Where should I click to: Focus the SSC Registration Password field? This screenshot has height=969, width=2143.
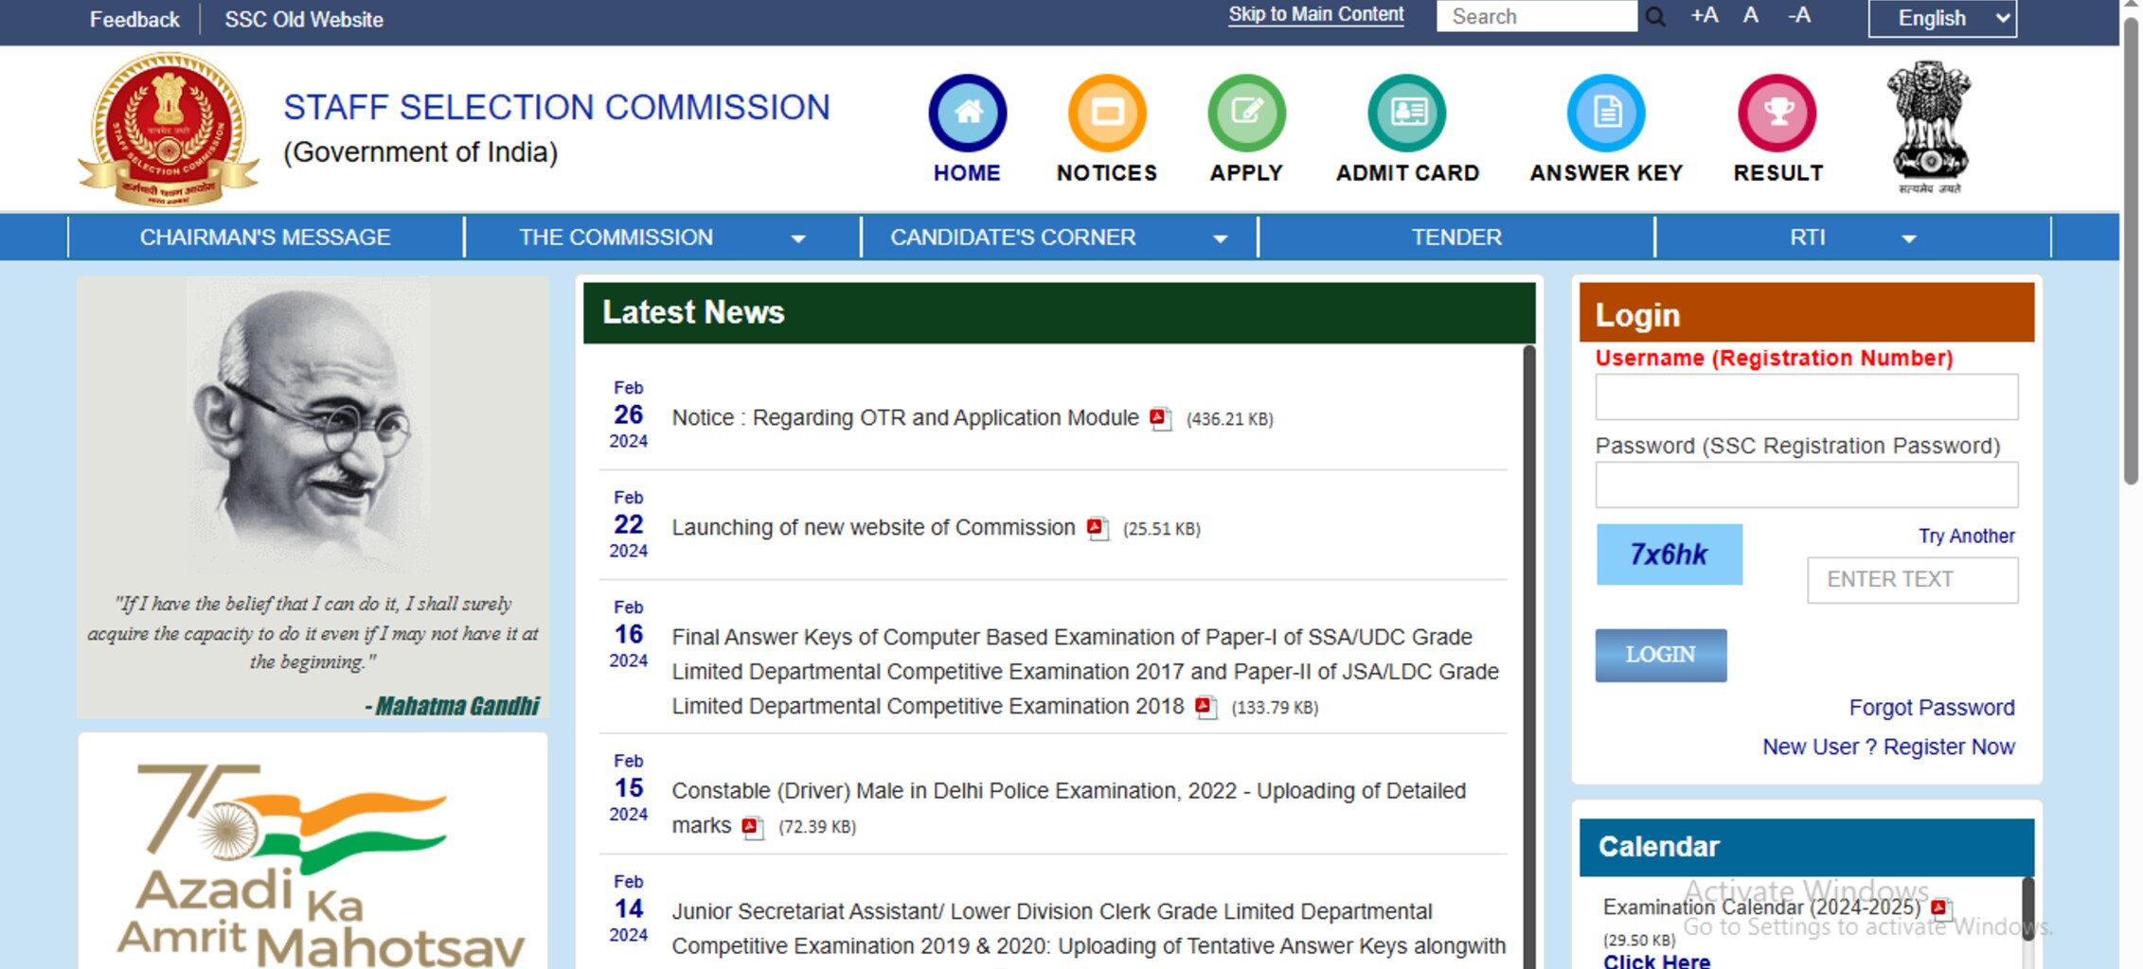pyautogui.click(x=1806, y=484)
